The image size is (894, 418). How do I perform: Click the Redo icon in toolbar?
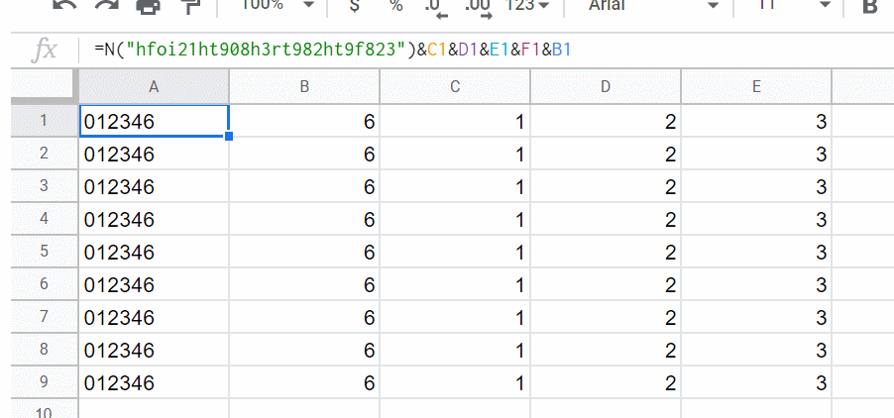(x=106, y=6)
